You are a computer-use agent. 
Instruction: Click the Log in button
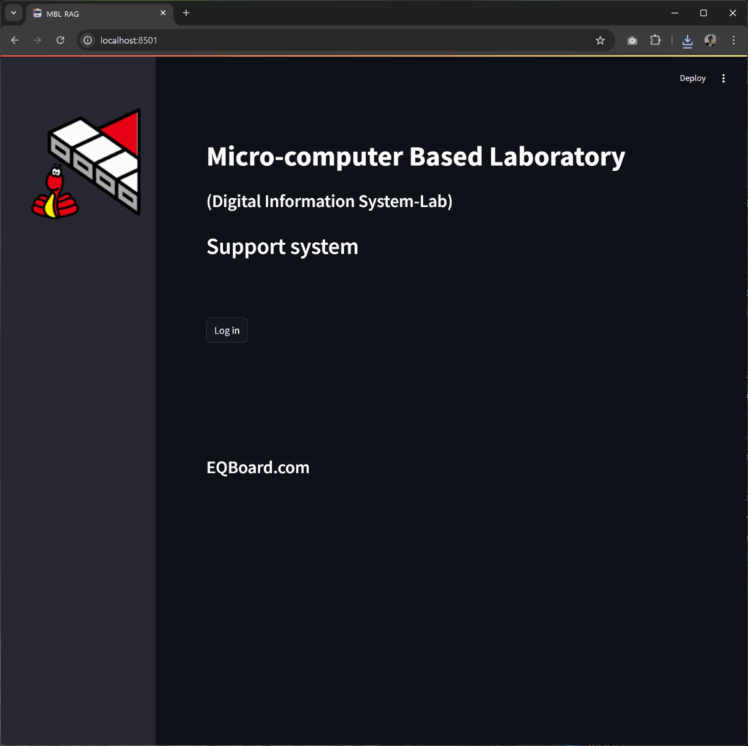(226, 331)
